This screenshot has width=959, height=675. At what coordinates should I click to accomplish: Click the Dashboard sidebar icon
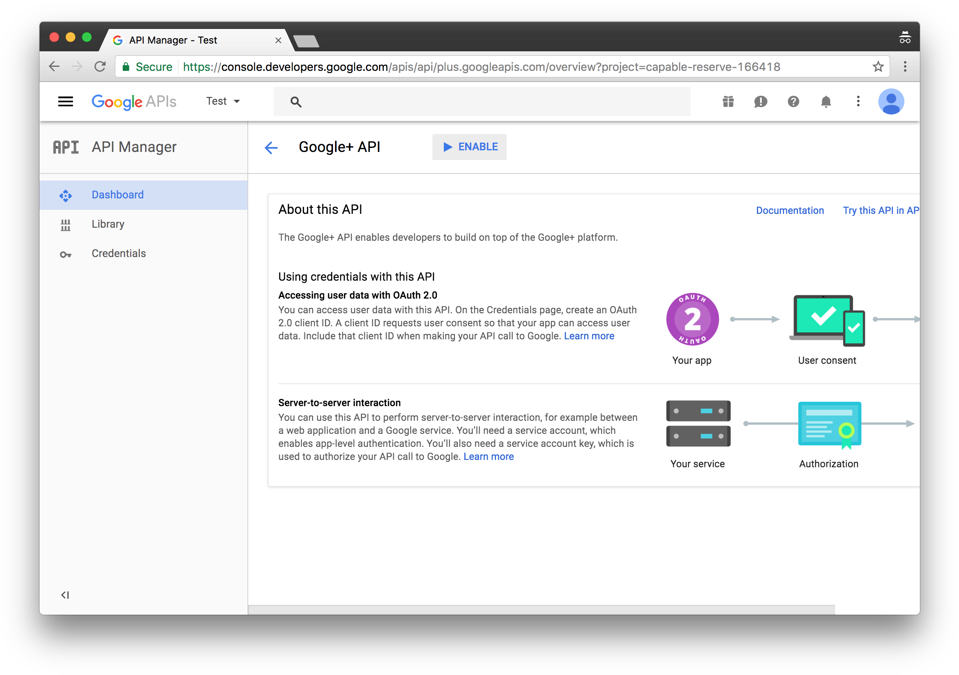pos(66,196)
